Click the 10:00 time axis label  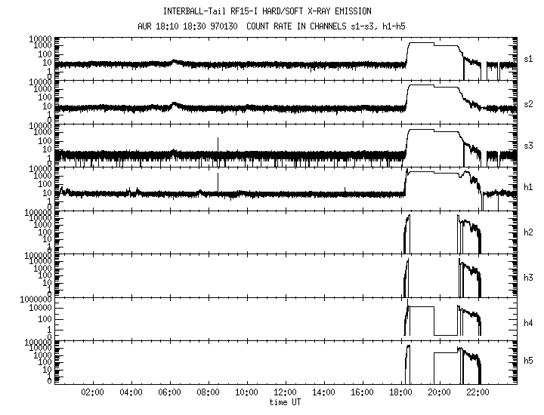click(246, 392)
